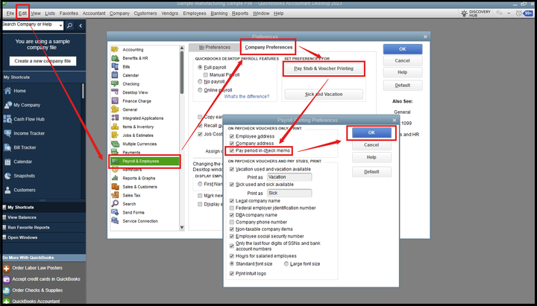This screenshot has height=306, width=537.
Task: Open Home icon in My Shortcuts
Action: coord(7,91)
